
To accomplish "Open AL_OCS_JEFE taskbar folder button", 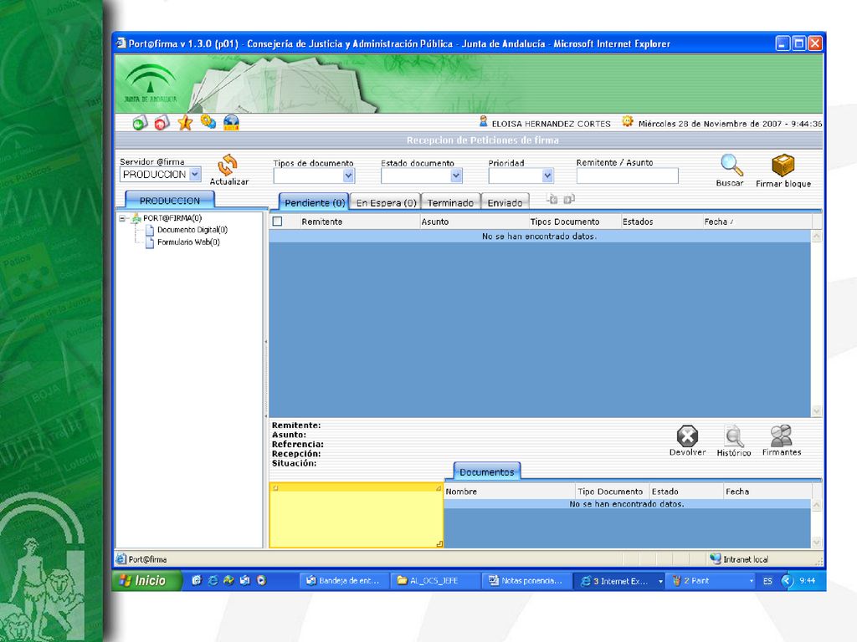I will [x=435, y=581].
